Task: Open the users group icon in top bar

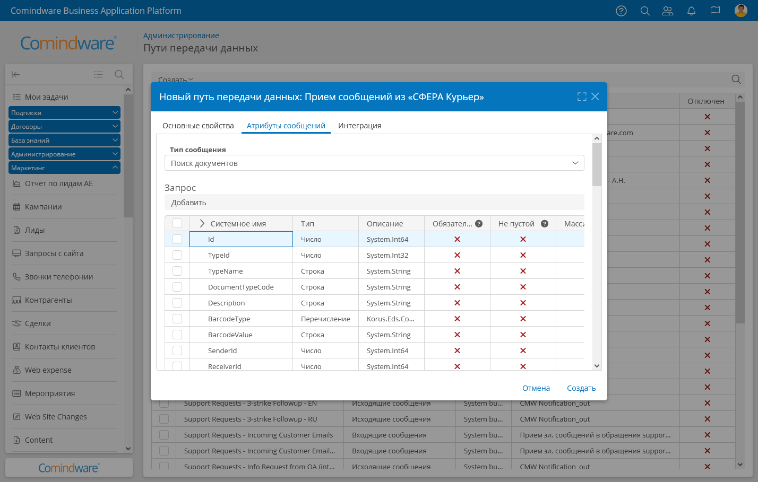Action: pos(668,11)
